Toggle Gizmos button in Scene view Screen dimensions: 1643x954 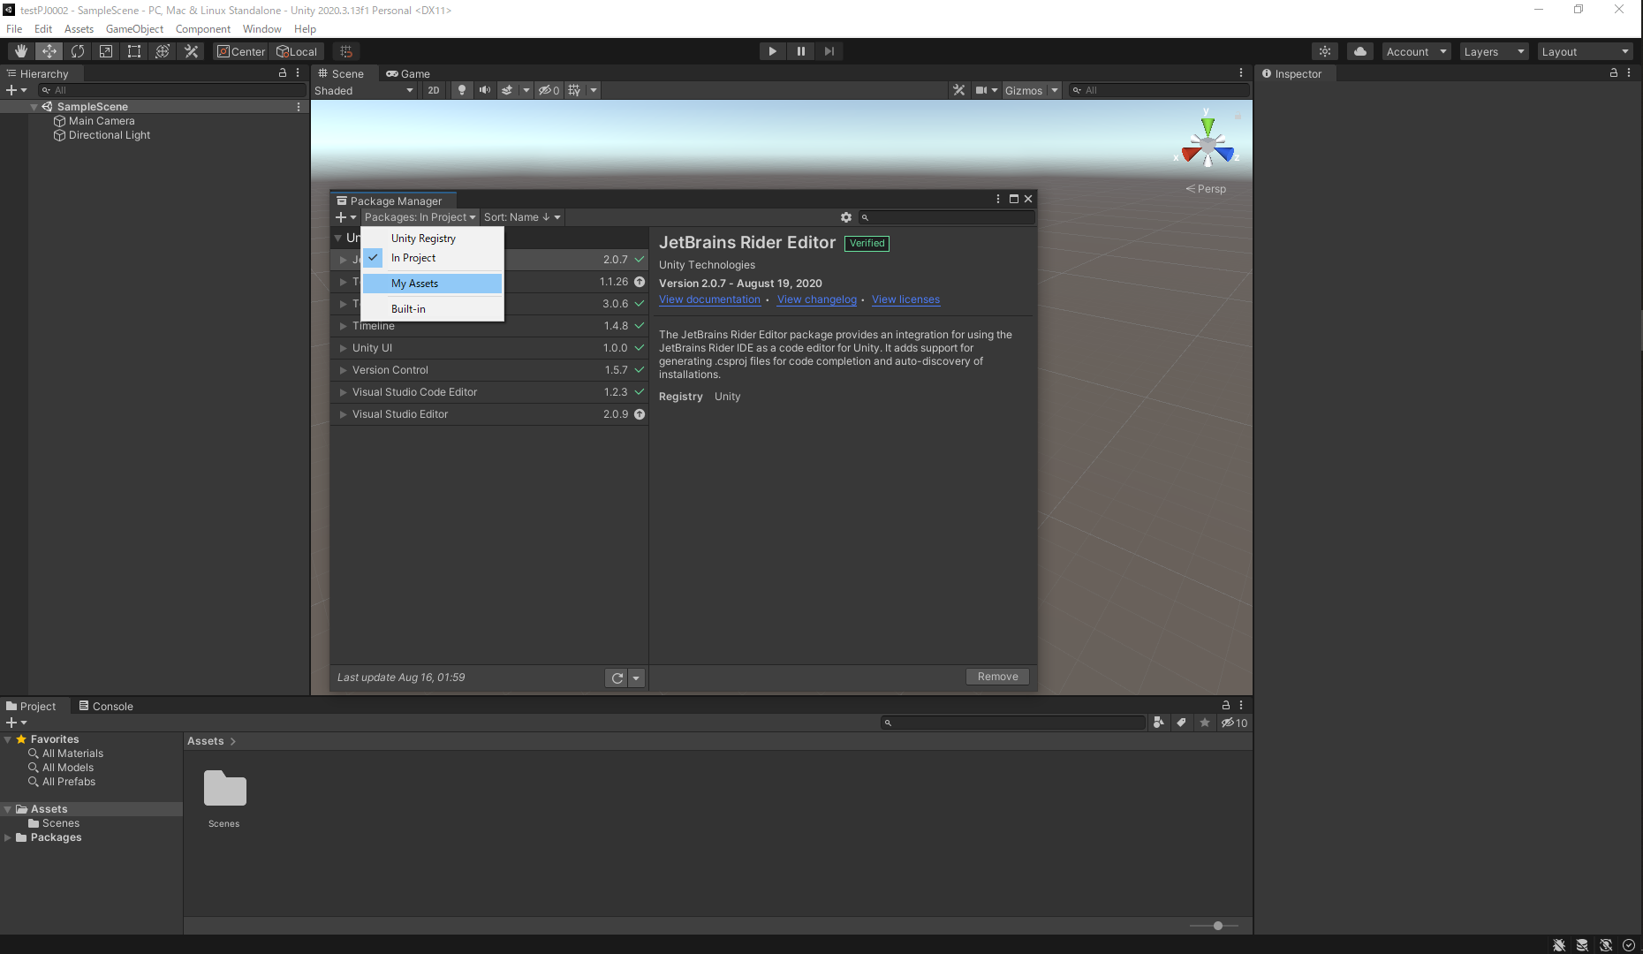pos(1024,90)
